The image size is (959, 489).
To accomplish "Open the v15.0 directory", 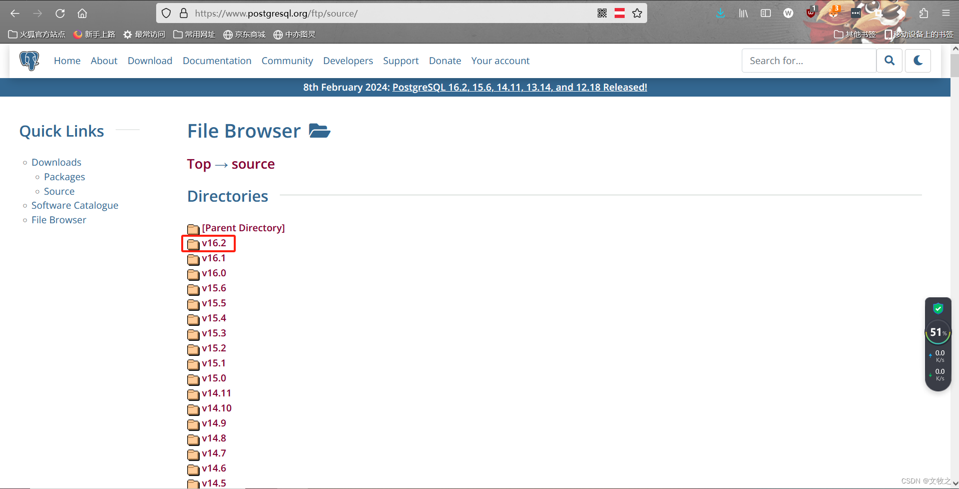I will point(214,378).
